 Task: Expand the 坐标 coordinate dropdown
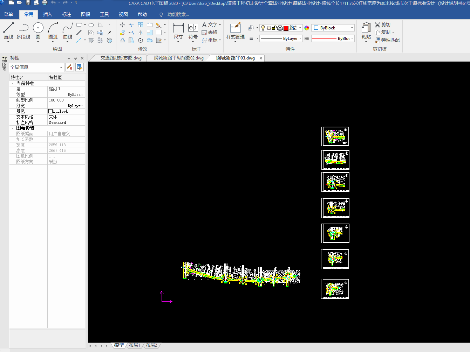(x=220, y=40)
